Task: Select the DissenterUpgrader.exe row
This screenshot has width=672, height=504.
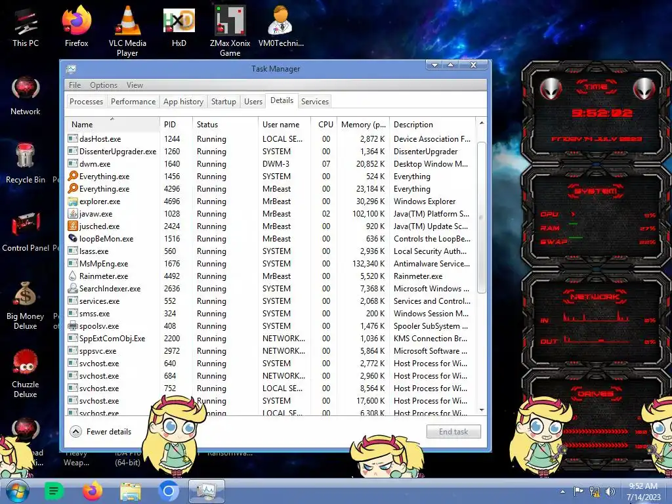Action: (x=270, y=152)
